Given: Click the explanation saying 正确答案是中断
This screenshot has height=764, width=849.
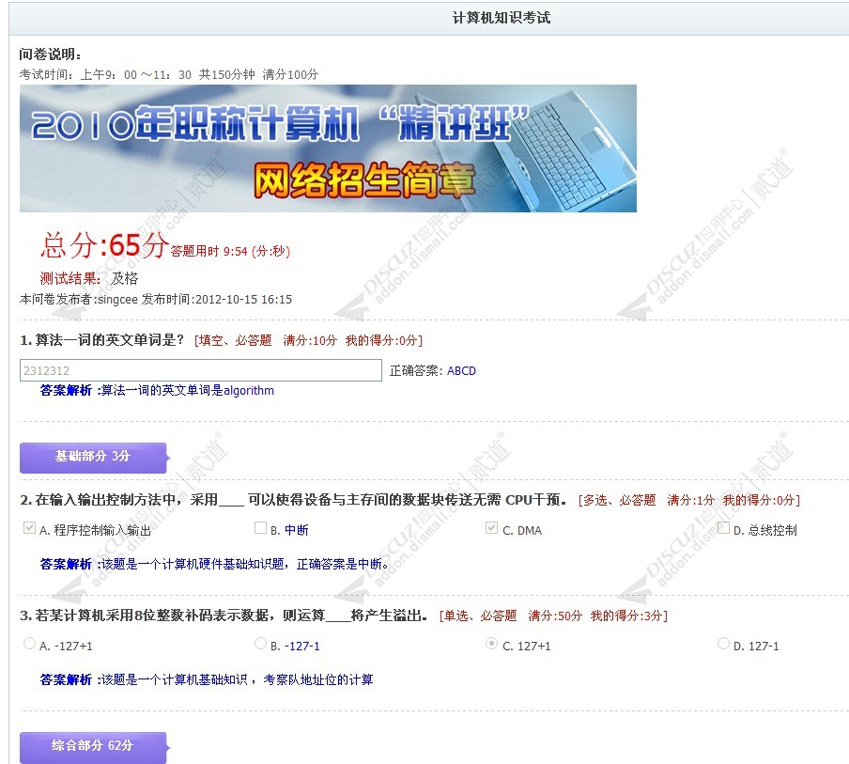Looking at the screenshot, I should [214, 565].
